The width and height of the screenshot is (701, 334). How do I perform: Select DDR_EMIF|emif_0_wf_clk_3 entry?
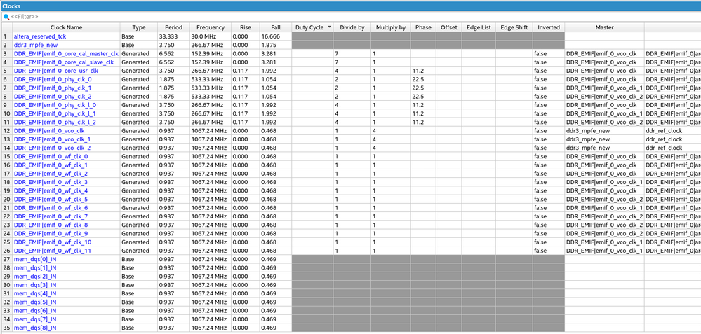click(x=51, y=182)
